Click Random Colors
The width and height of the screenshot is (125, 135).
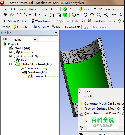click(x=102, y=21)
